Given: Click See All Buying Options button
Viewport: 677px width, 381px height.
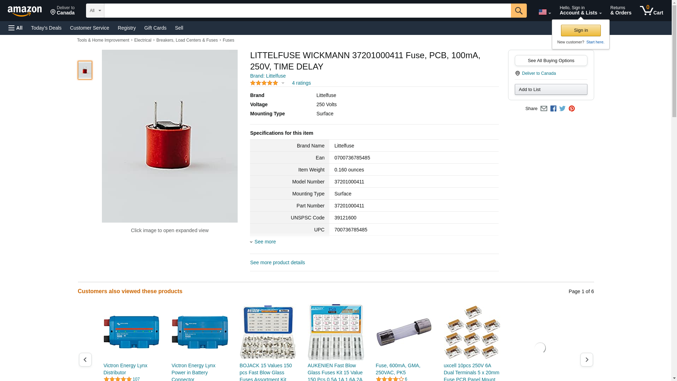Looking at the screenshot, I should (551, 60).
